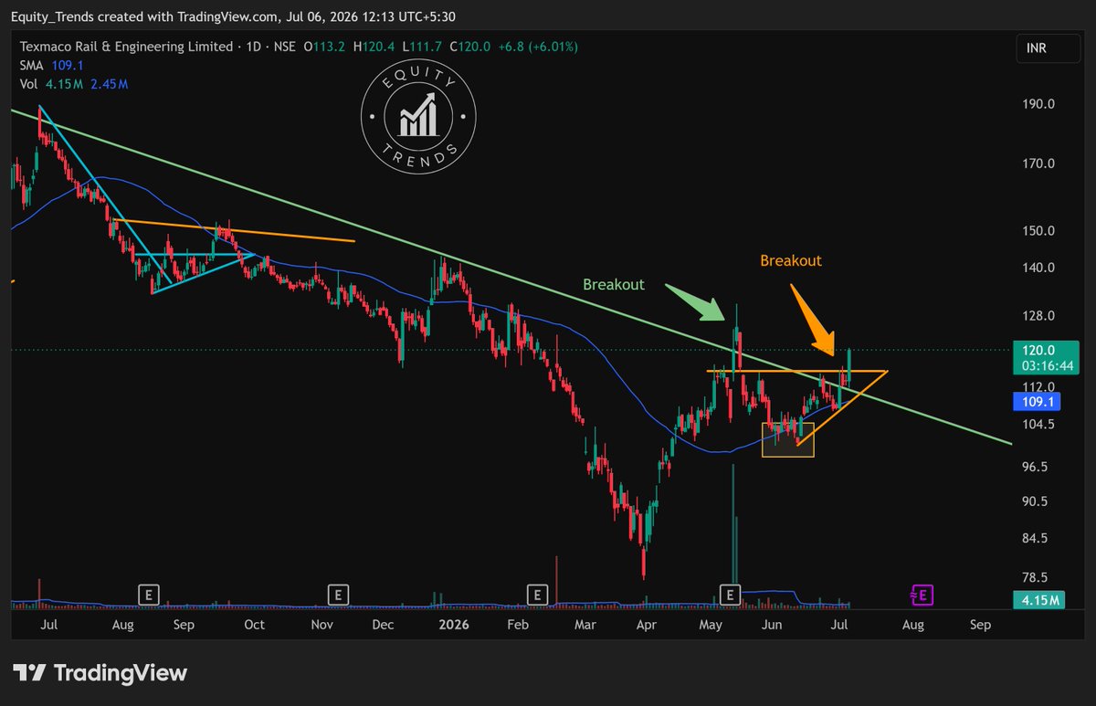Screen dimensions: 1096x706
Task: Open the earnings E marker between first Aug and Sep
Action: pos(149,595)
